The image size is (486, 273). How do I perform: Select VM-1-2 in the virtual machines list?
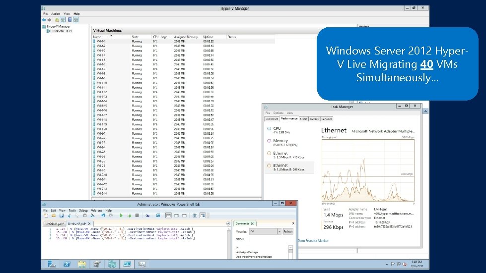(184, 46)
